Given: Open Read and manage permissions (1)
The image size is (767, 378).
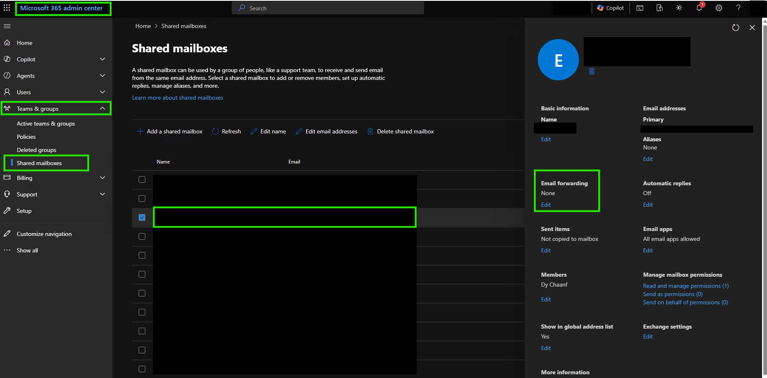Looking at the screenshot, I should [686, 286].
